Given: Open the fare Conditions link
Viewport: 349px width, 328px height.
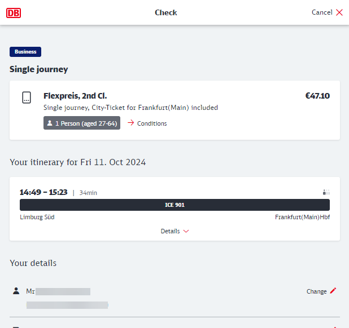Looking at the screenshot, I should [x=152, y=123].
